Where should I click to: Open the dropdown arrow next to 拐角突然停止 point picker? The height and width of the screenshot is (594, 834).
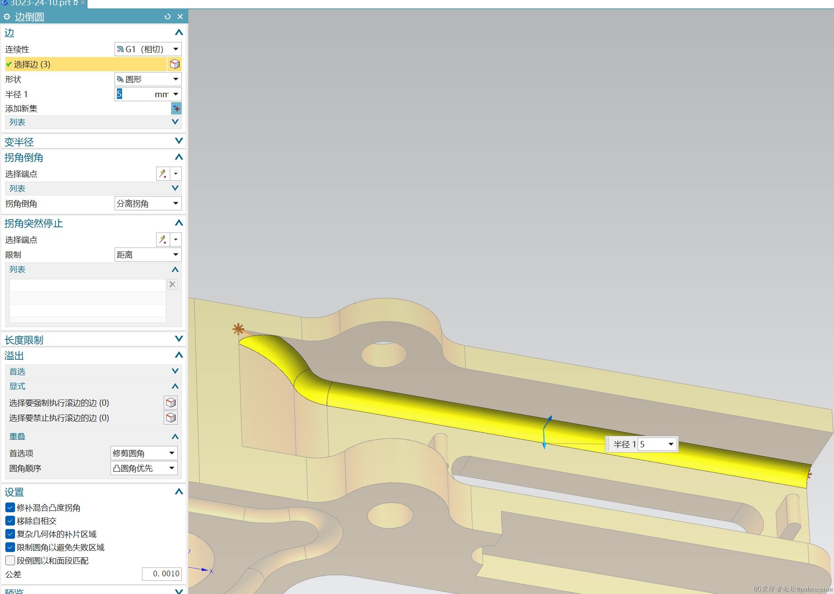[176, 240]
